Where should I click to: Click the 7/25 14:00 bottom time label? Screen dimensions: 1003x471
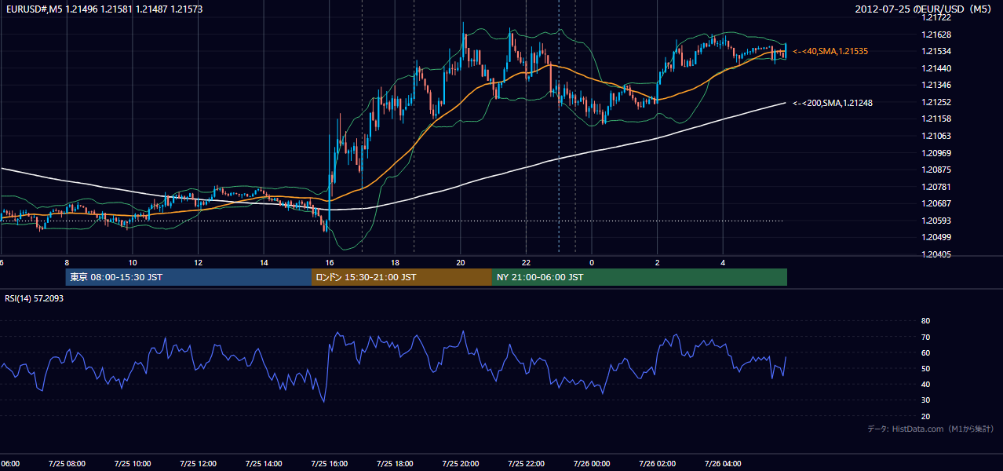264,463
